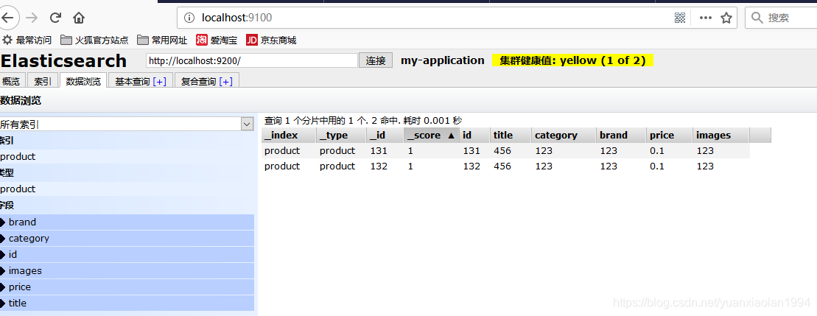Sort by _id column header
The height and width of the screenshot is (316, 817).
point(385,136)
